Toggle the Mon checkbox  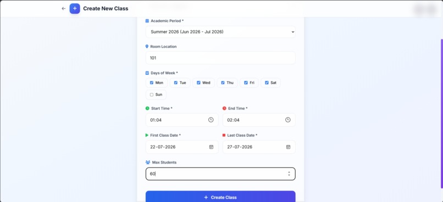[x=152, y=83]
